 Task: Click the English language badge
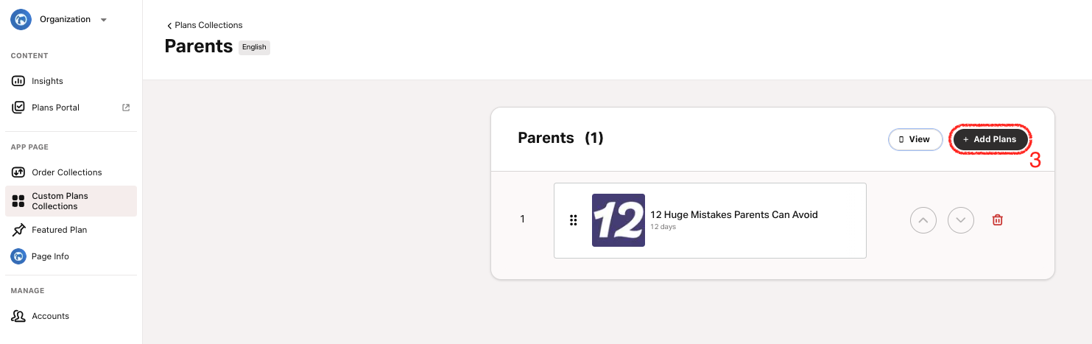point(254,47)
